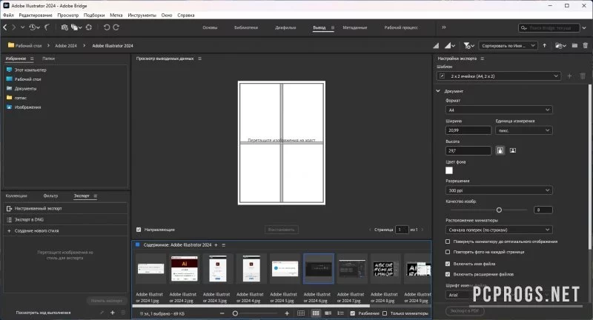Delete template with trash icon
Screen dimensions: 593x320
tap(583, 76)
